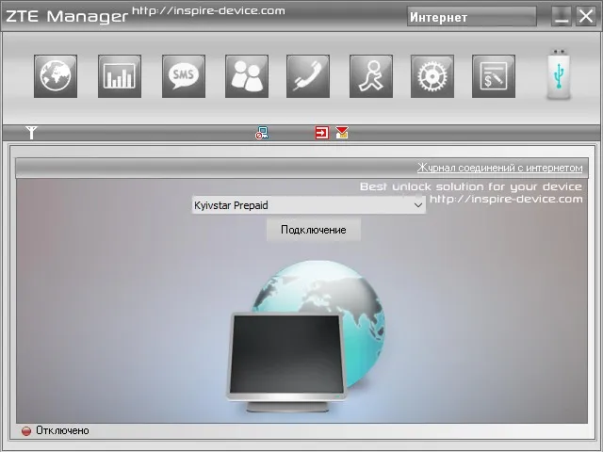The height and width of the screenshot is (452, 603).
Task: Open the phone call handset icon
Action: pyautogui.click(x=308, y=76)
